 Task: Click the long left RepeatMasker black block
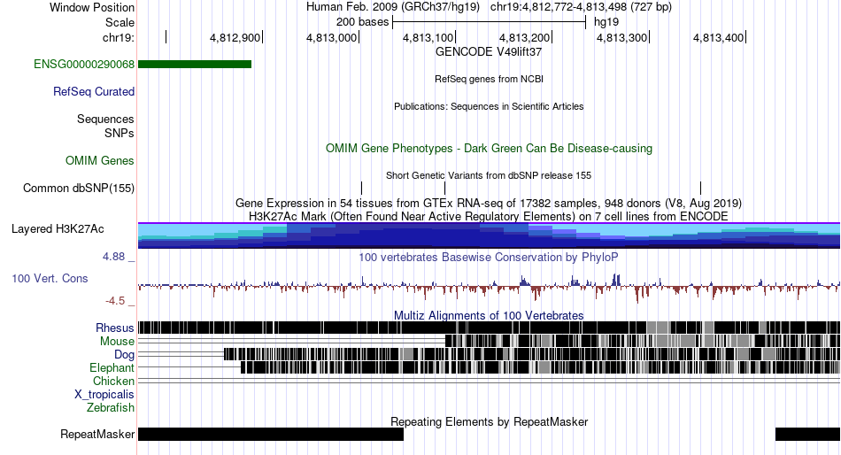coord(271,434)
